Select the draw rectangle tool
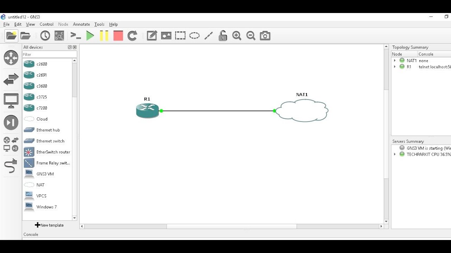 [x=180, y=35]
